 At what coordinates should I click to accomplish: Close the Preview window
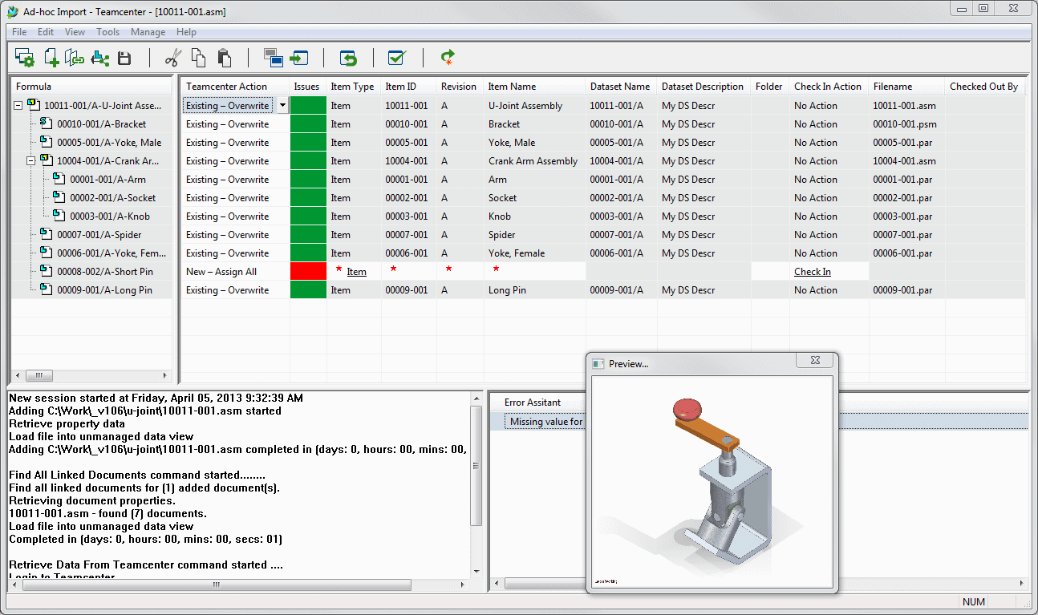click(x=814, y=362)
